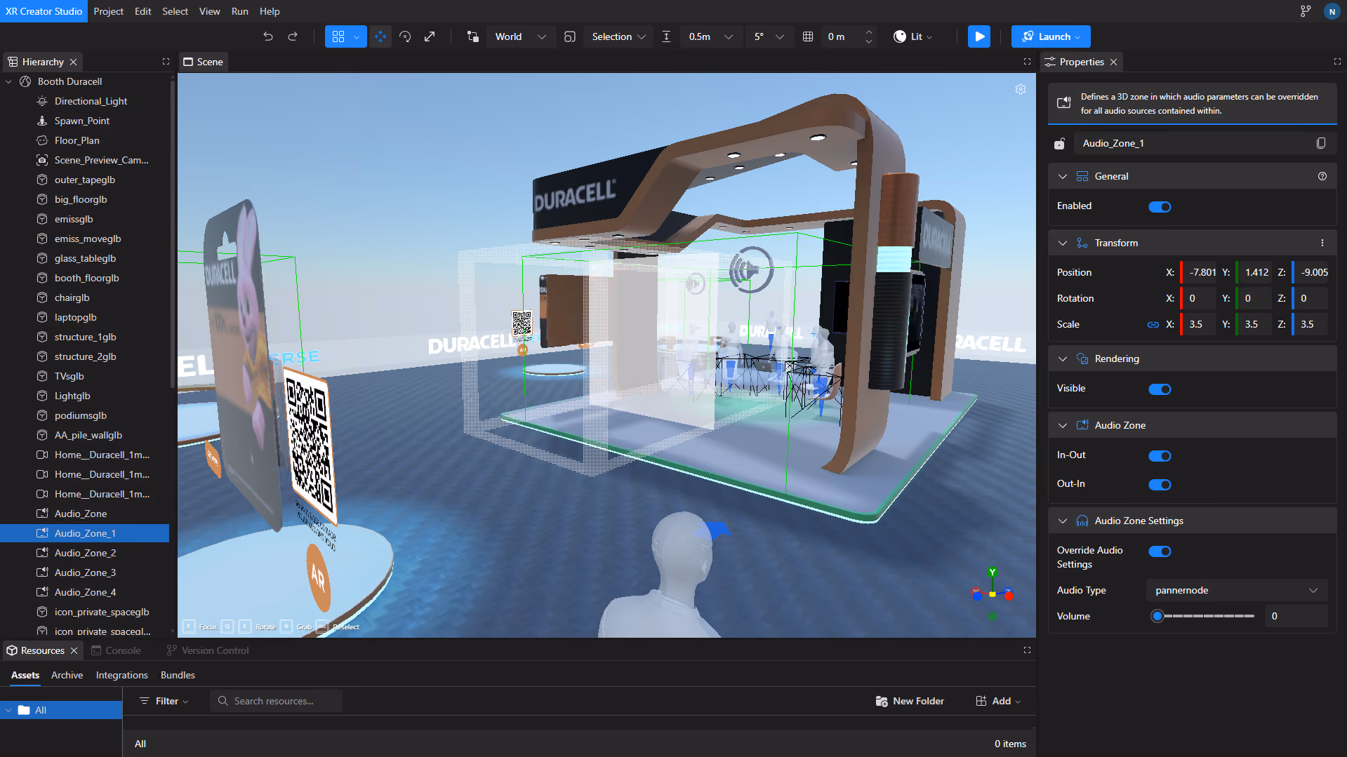Collapse the Audio Zone Settings section
Viewport: 1347px width, 757px height.
(1063, 521)
